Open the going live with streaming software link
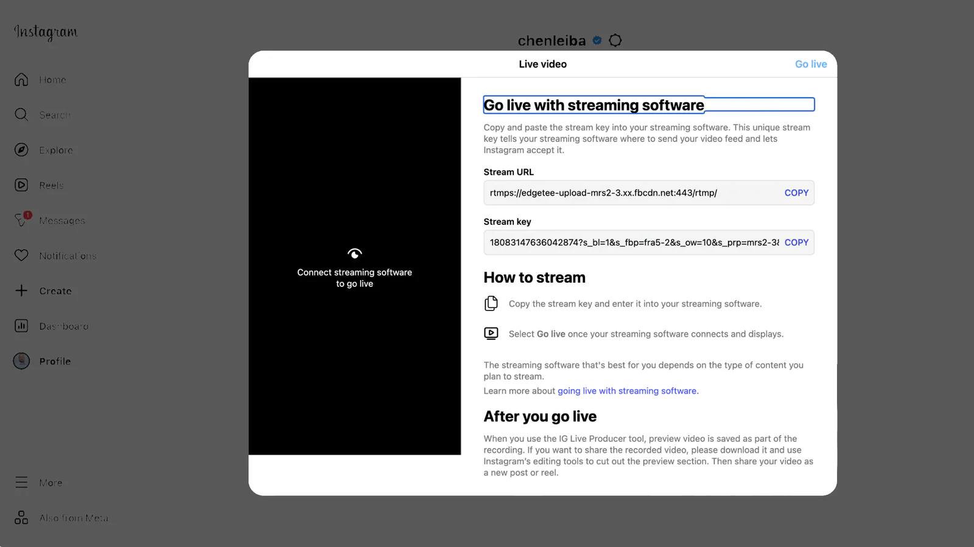The width and height of the screenshot is (974, 547). pyautogui.click(x=627, y=391)
